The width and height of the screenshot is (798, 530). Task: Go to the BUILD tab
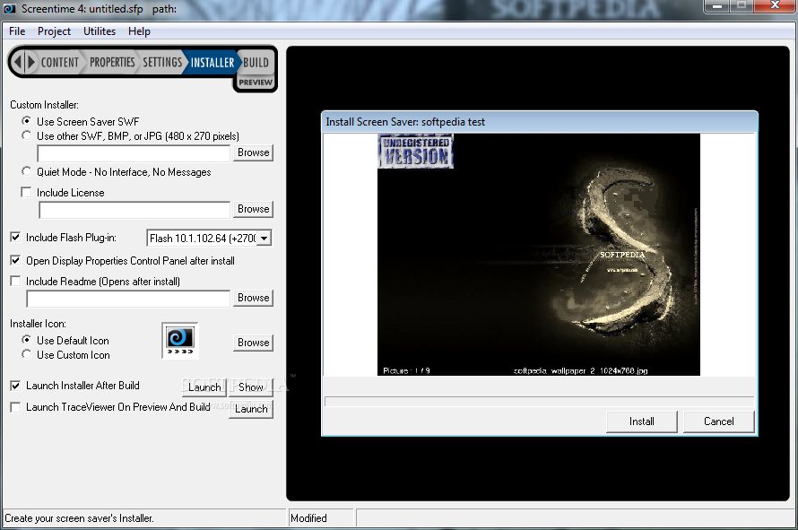(256, 63)
